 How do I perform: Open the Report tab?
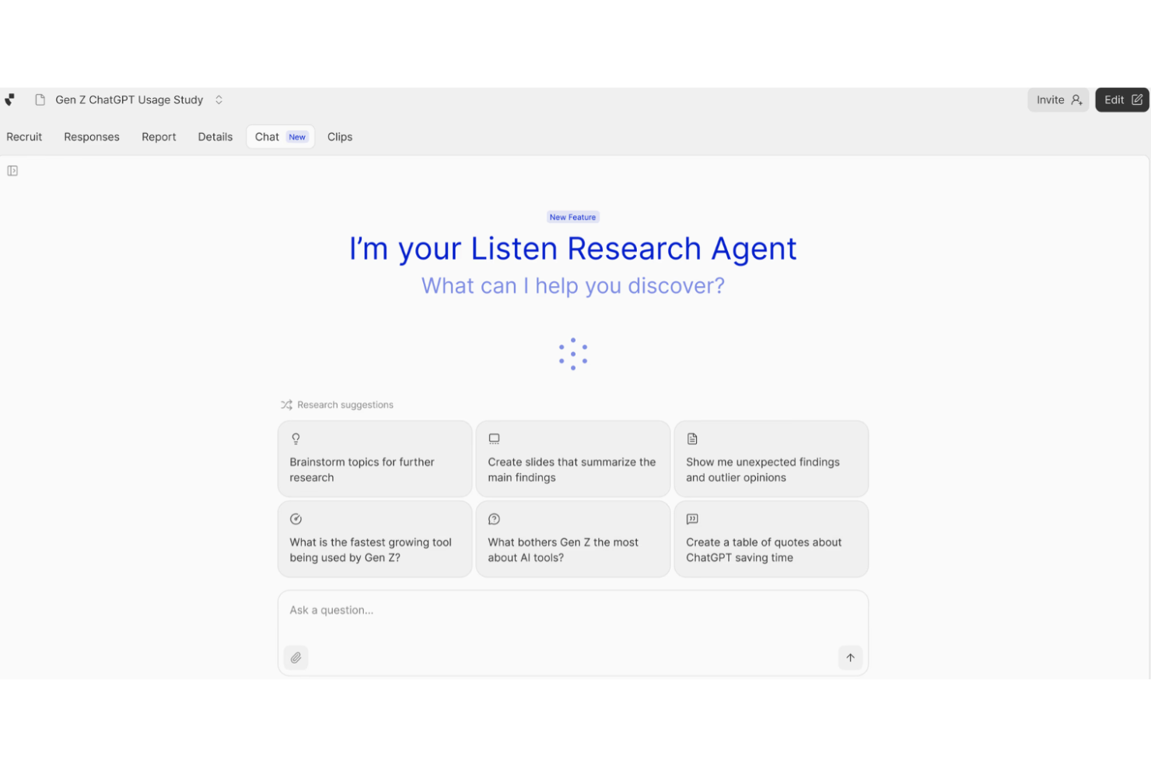click(159, 137)
